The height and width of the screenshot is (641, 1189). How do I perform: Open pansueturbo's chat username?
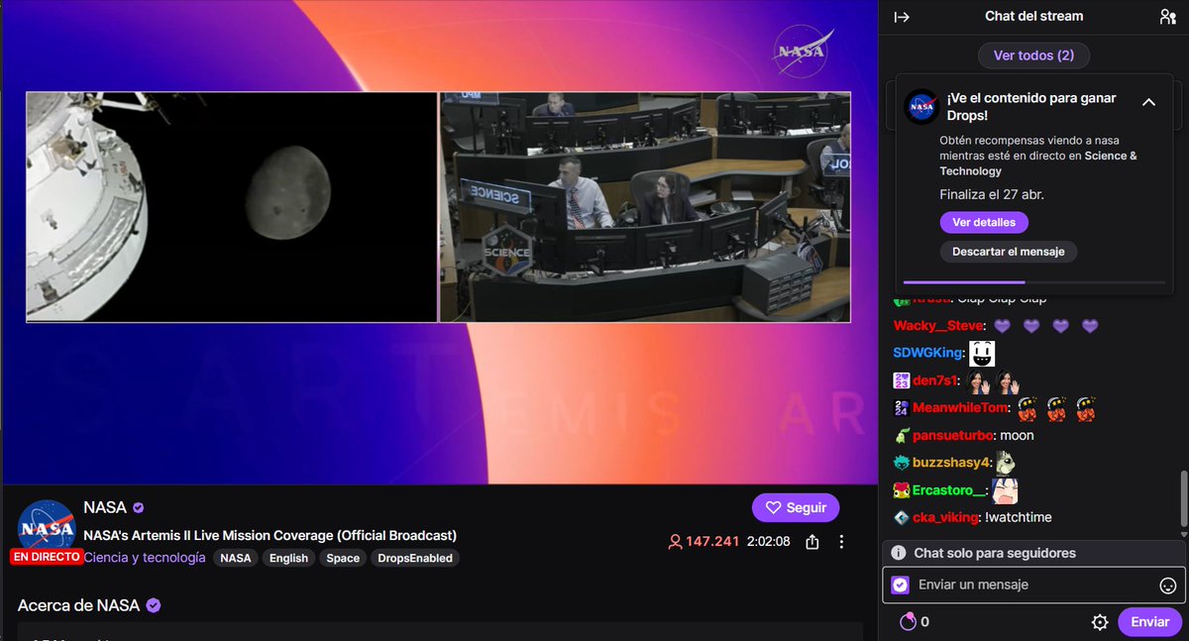[953, 435]
